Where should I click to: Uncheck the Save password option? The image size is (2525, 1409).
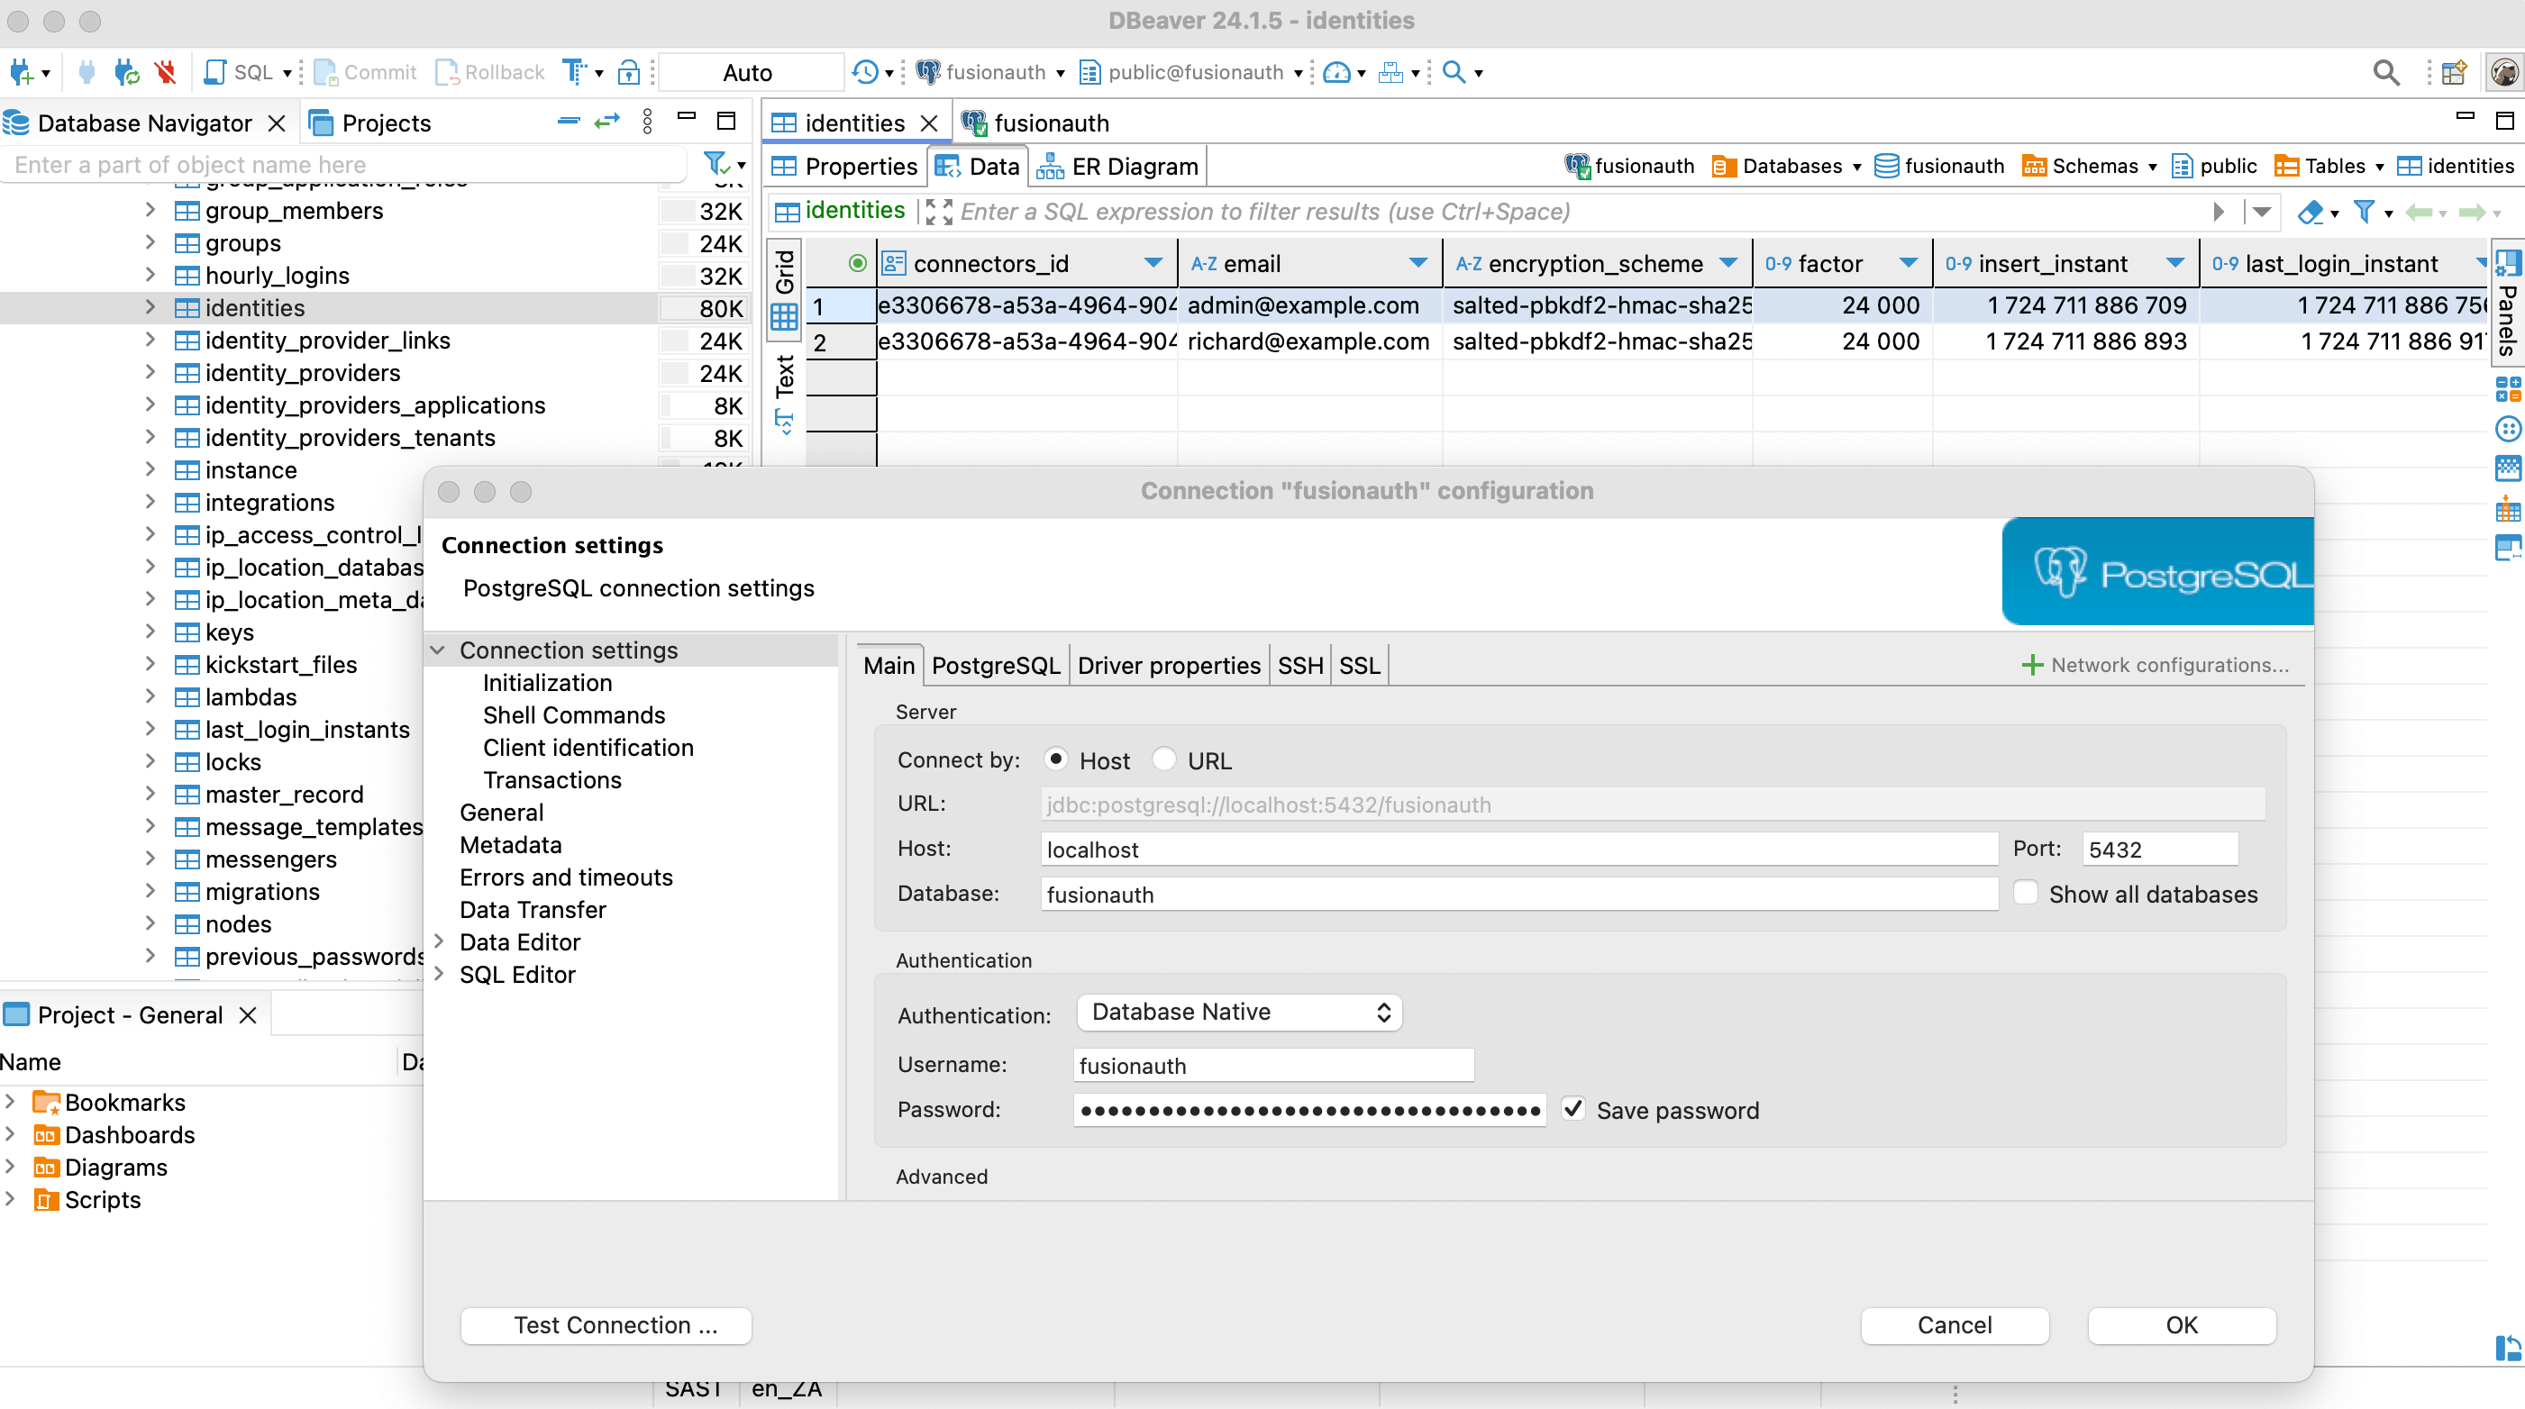point(1574,1108)
